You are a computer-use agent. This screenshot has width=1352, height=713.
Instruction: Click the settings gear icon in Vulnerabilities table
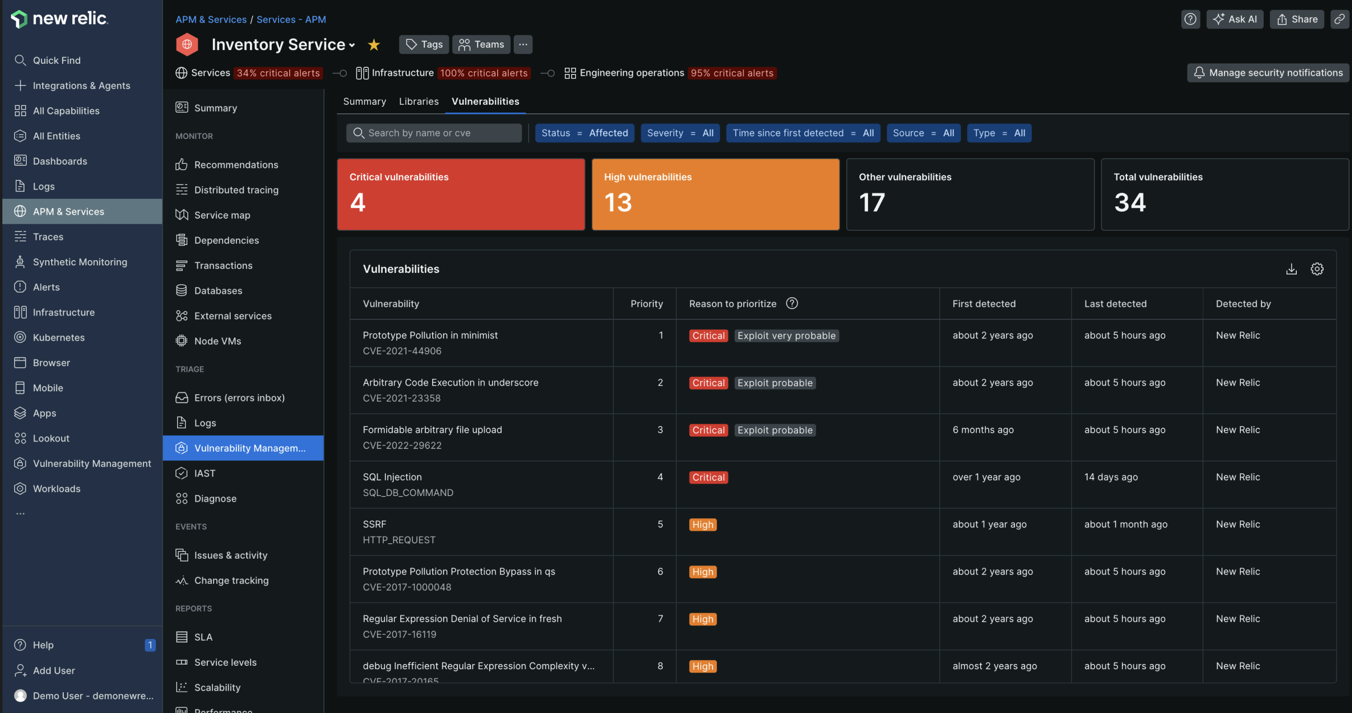click(1317, 269)
